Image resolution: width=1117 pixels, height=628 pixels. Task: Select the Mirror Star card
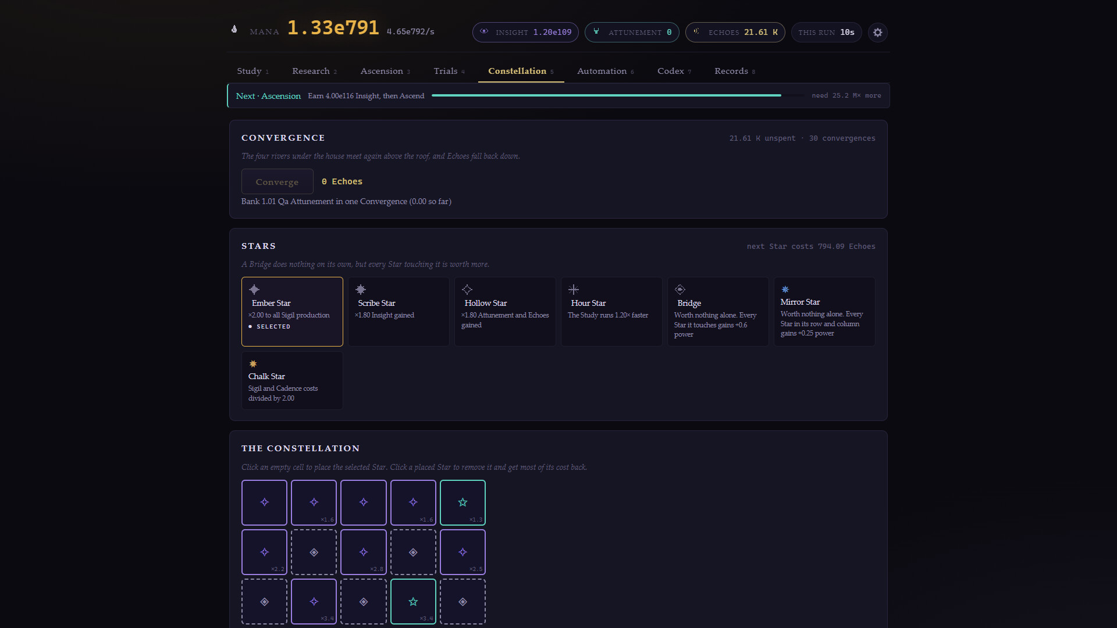[824, 312]
